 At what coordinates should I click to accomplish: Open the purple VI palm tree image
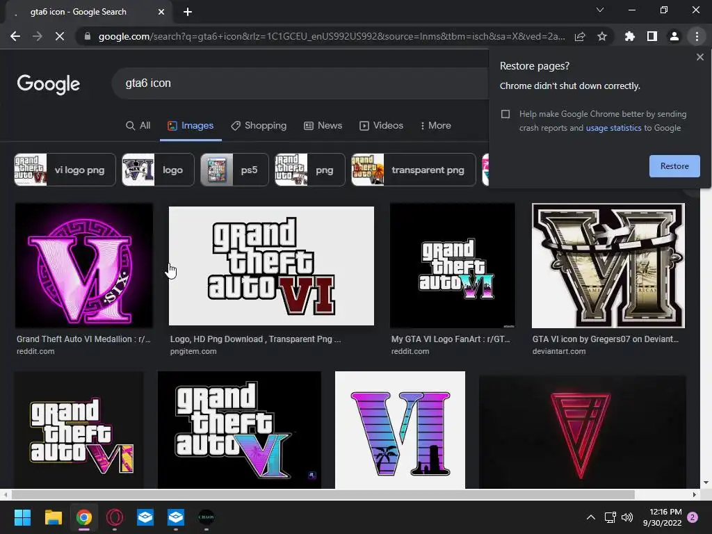[400, 430]
